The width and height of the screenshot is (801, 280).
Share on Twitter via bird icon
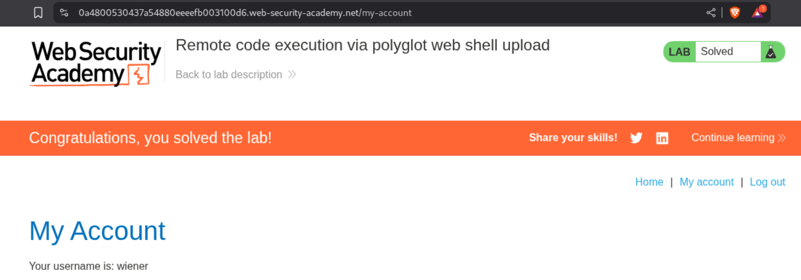tap(636, 138)
